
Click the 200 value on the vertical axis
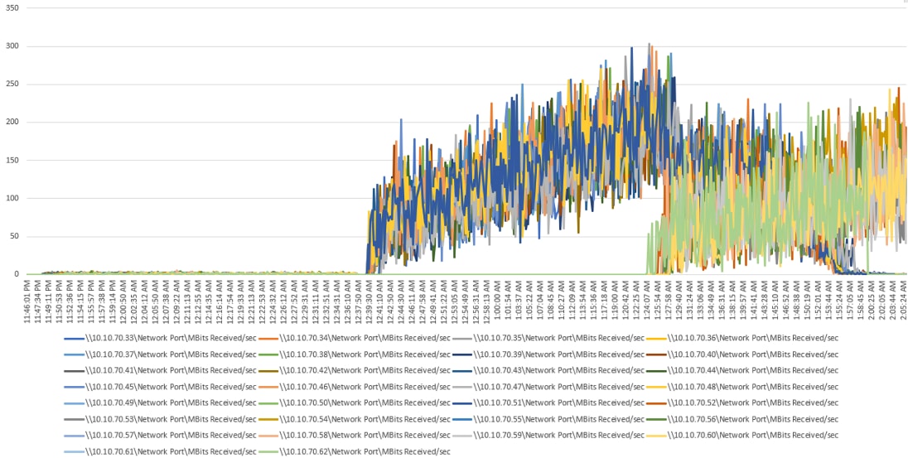point(12,123)
